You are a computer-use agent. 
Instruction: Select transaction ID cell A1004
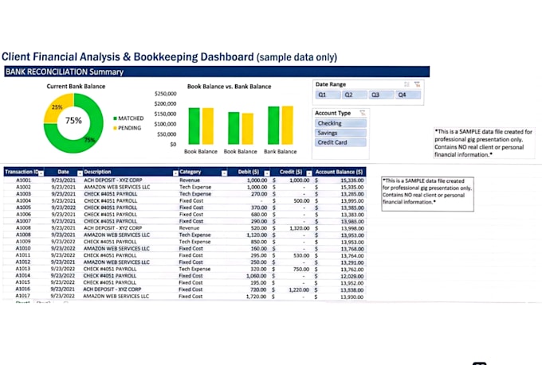click(23, 200)
